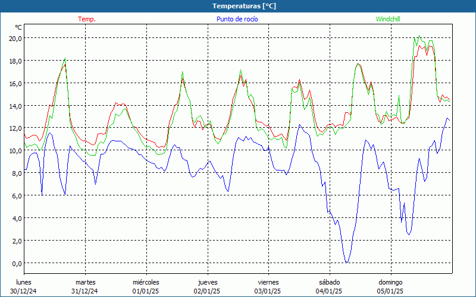
Task: Select the 12,0 y-axis value
Action: 17,128
